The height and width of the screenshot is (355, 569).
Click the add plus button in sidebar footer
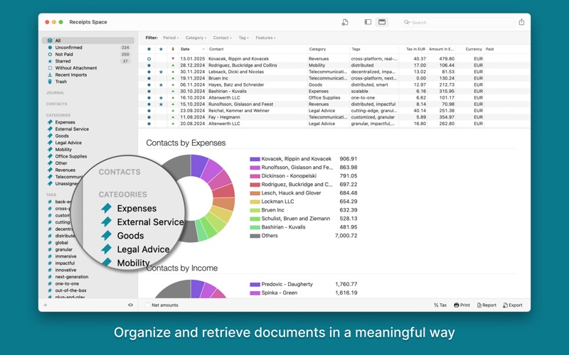(x=46, y=305)
